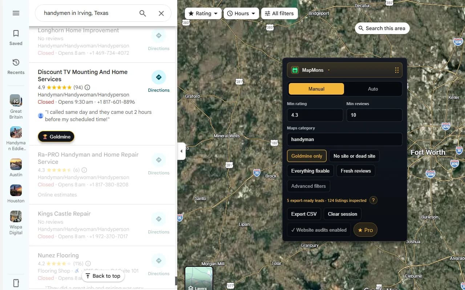Click the help question mark icon
The height and width of the screenshot is (290, 465).
click(373, 200)
